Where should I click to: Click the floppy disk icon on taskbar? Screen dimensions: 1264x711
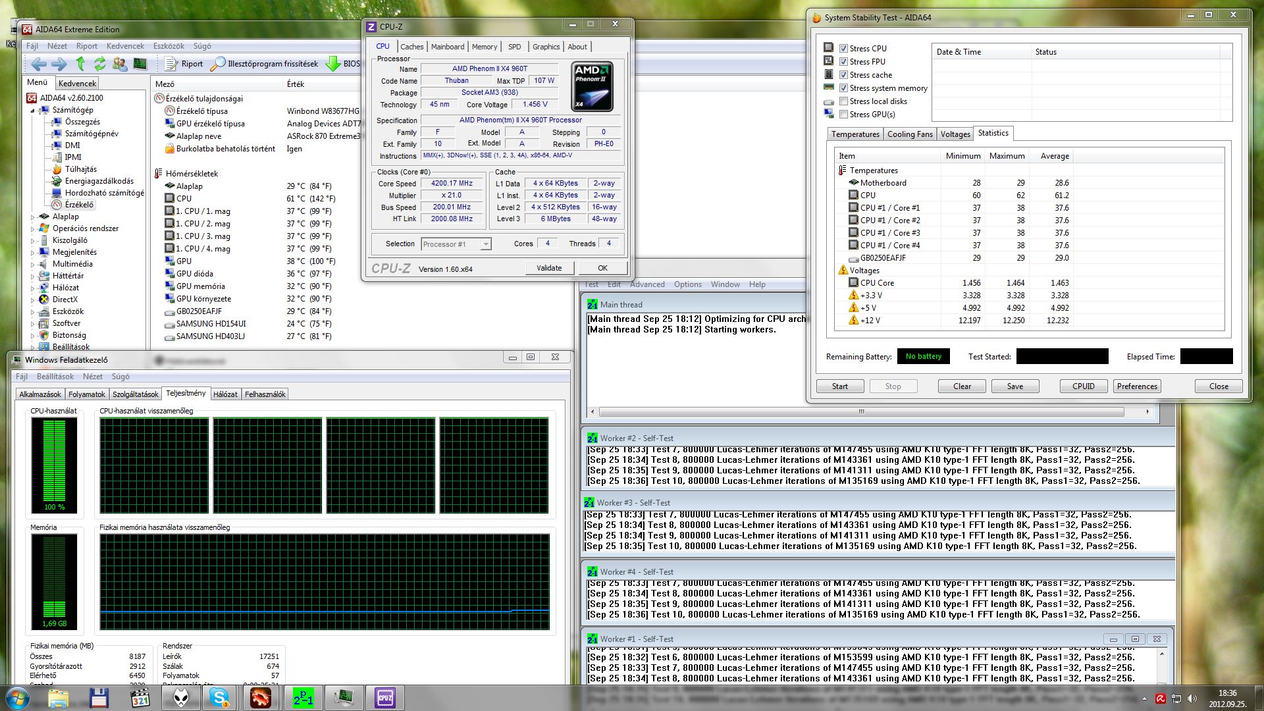coord(99,698)
